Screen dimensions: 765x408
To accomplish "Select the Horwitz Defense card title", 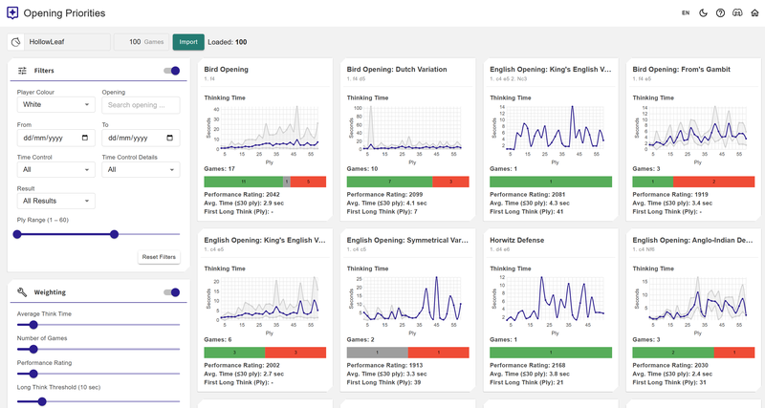I will coord(516,240).
